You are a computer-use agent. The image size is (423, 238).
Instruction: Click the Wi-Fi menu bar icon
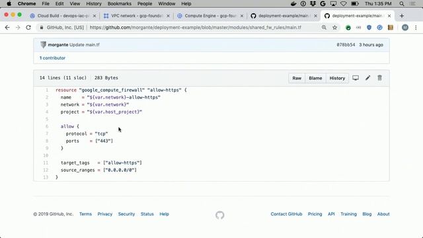[x=344, y=3]
